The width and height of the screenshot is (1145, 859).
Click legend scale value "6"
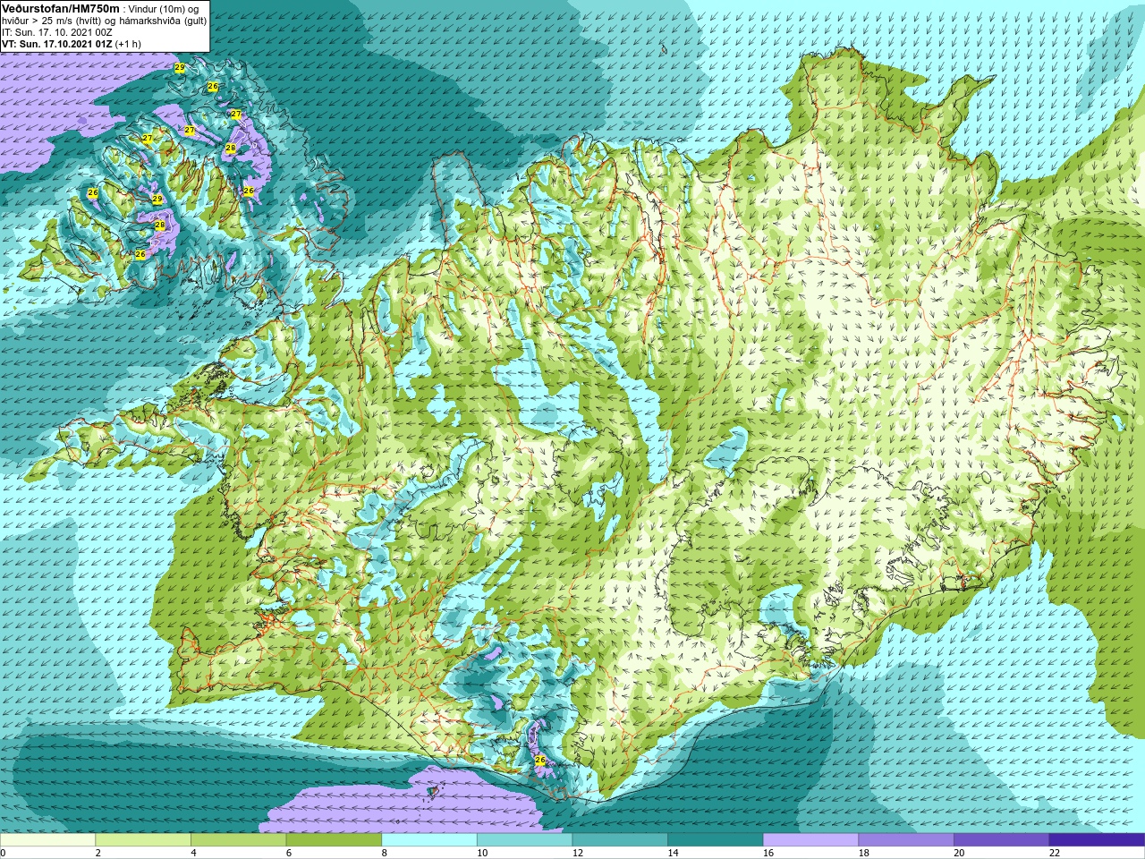pyautogui.click(x=289, y=853)
